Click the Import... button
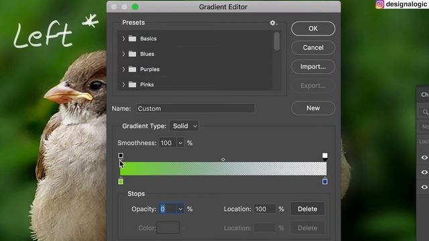 313,67
